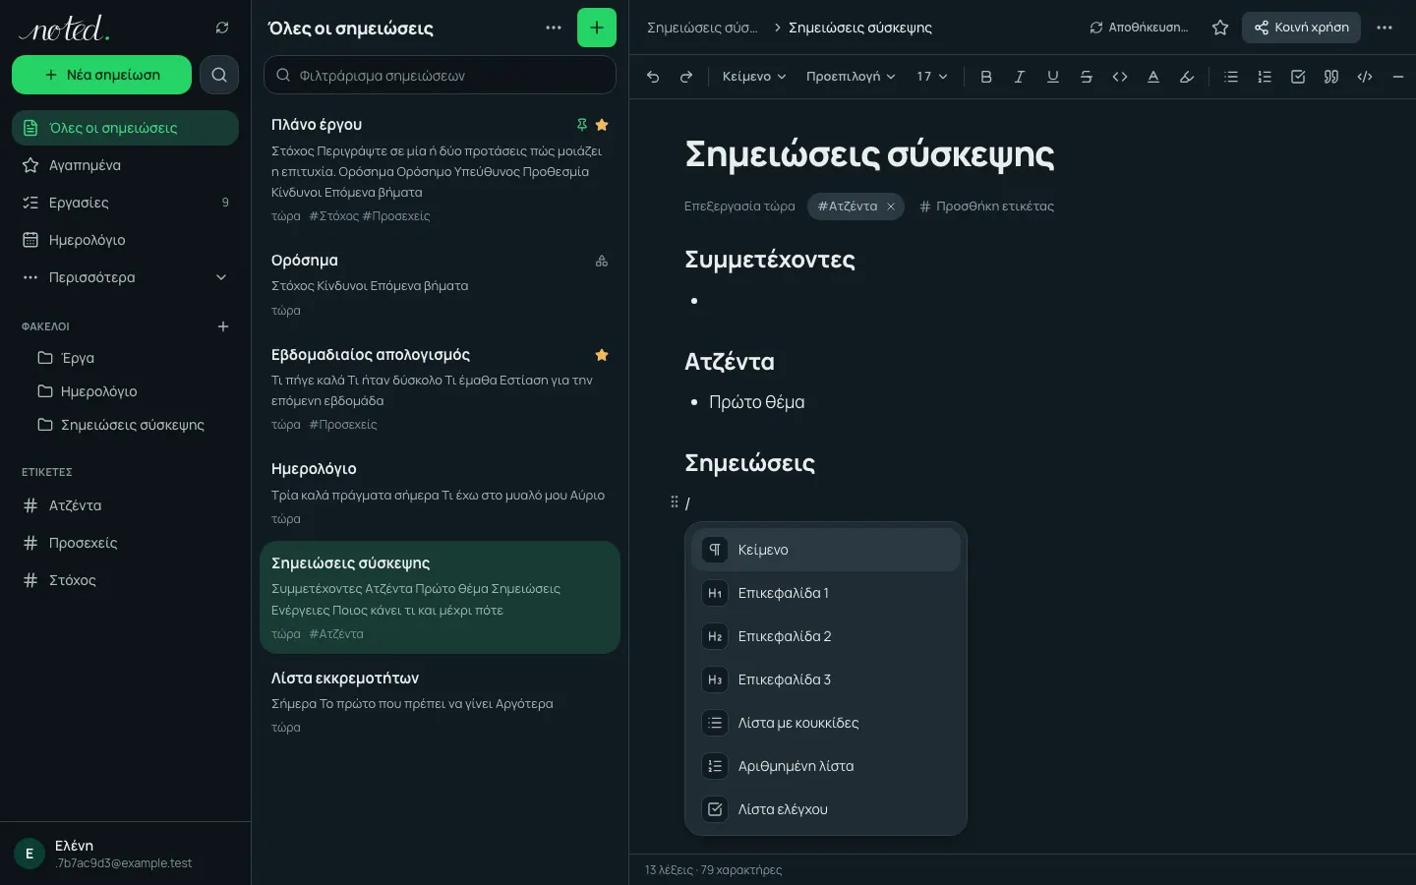Toggle italic formatting
Viewport: 1416px width, 885px height.
(1020, 77)
